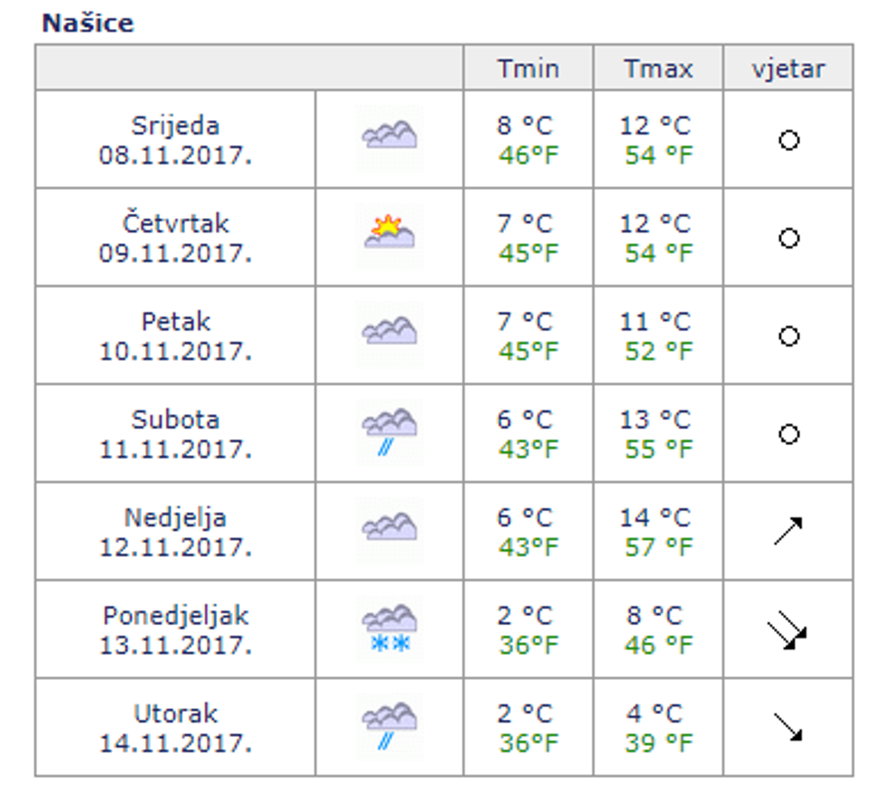Click the vjetar column header
Screen dimensions: 877x800
tap(788, 69)
